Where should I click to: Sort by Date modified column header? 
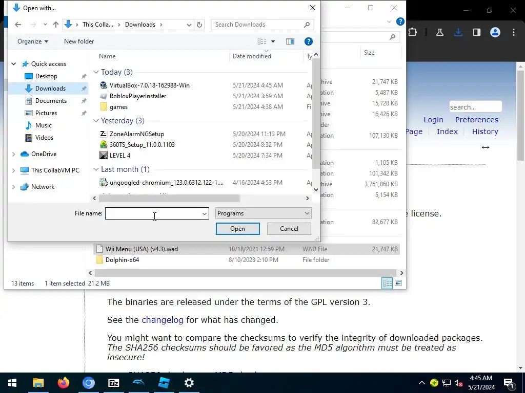[x=252, y=56]
